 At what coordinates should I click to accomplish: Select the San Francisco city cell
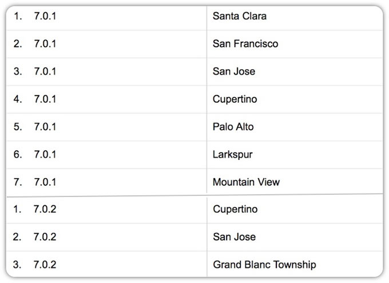click(x=245, y=44)
